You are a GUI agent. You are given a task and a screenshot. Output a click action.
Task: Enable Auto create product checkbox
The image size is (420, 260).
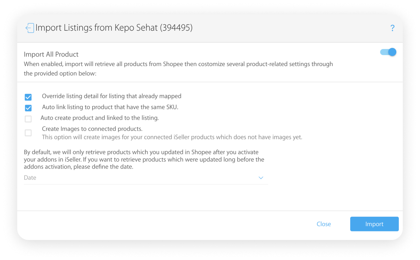[x=28, y=119]
